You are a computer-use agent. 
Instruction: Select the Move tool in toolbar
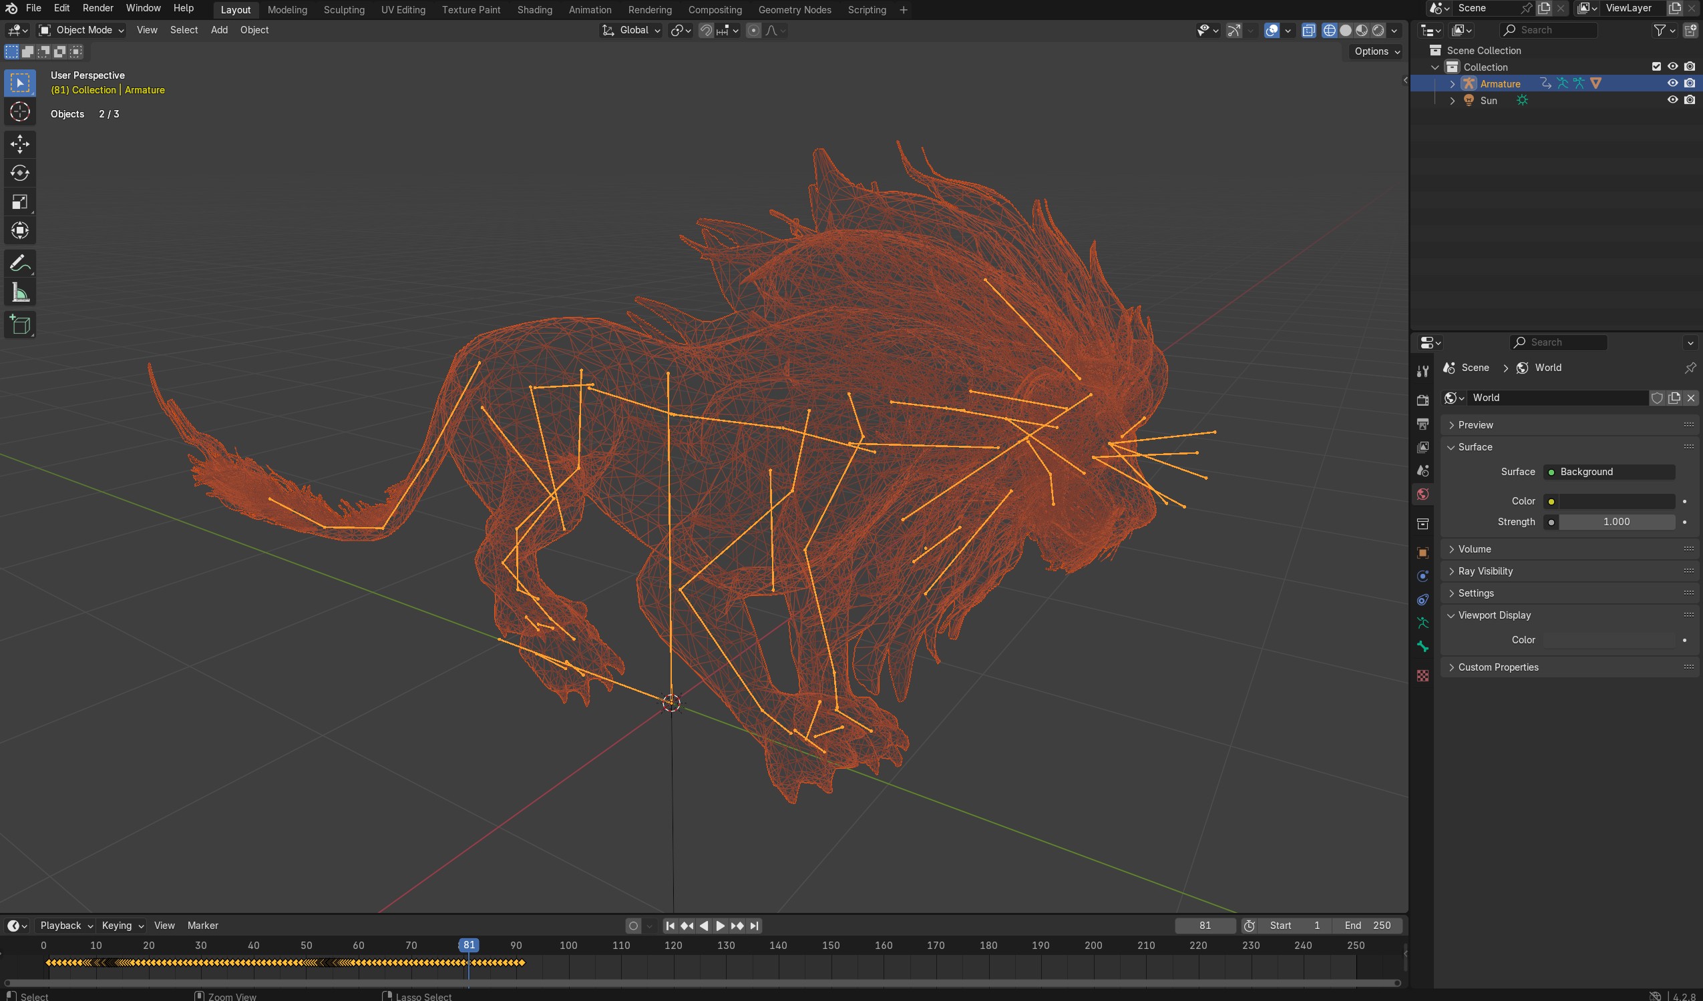pyautogui.click(x=19, y=144)
